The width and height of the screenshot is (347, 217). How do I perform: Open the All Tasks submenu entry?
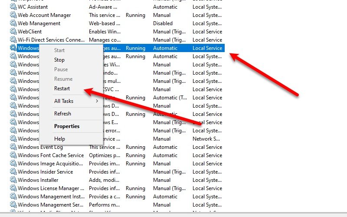(64, 101)
